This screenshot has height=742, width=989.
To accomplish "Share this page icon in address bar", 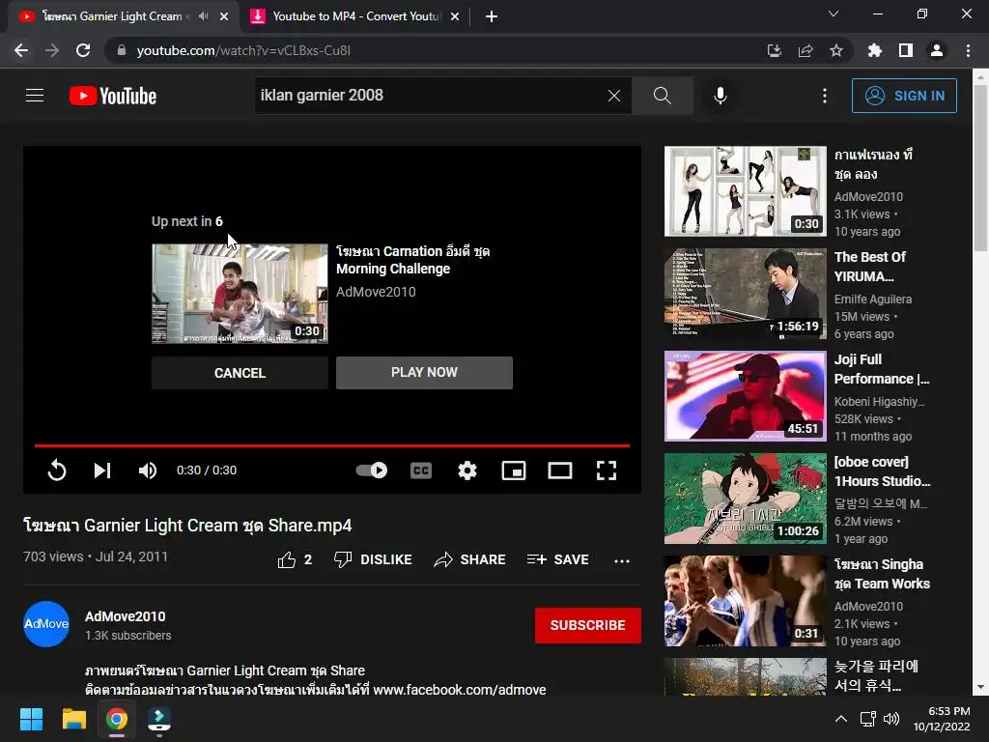I will [x=805, y=50].
